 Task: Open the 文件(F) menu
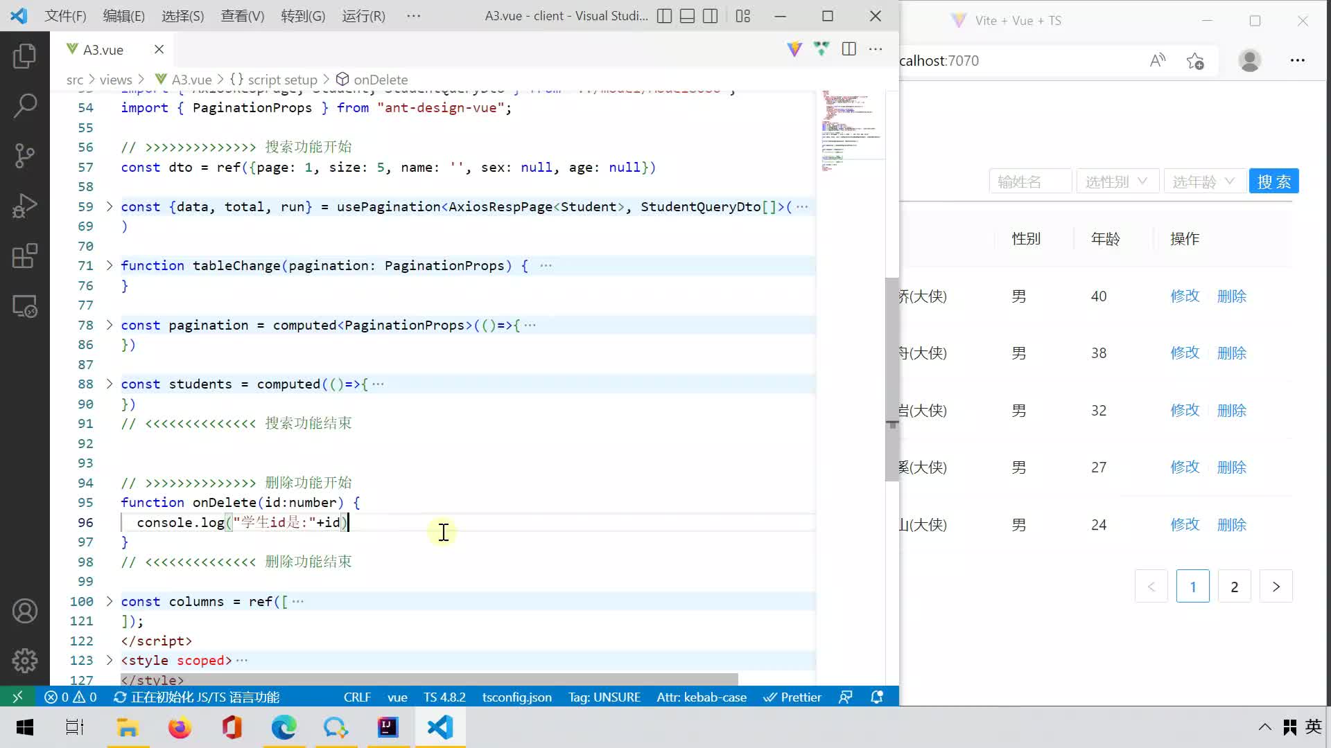(66, 16)
